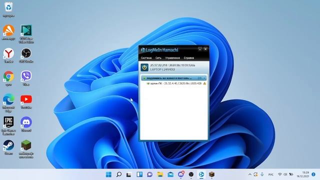
Task: Open File Explorer from the taskbar
Action: (x=160, y=174)
